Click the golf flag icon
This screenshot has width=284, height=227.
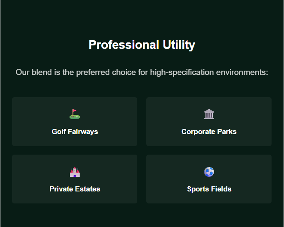pyautogui.click(x=75, y=114)
